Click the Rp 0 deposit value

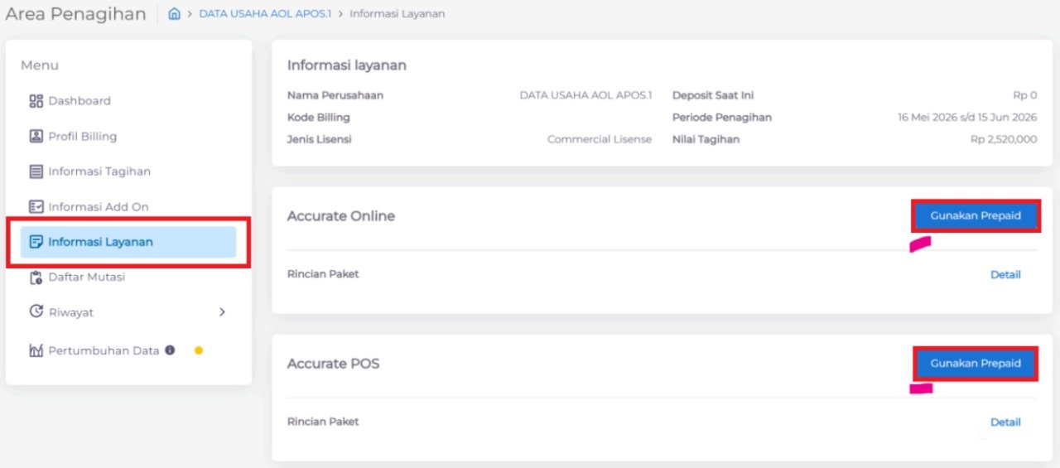pos(1024,95)
